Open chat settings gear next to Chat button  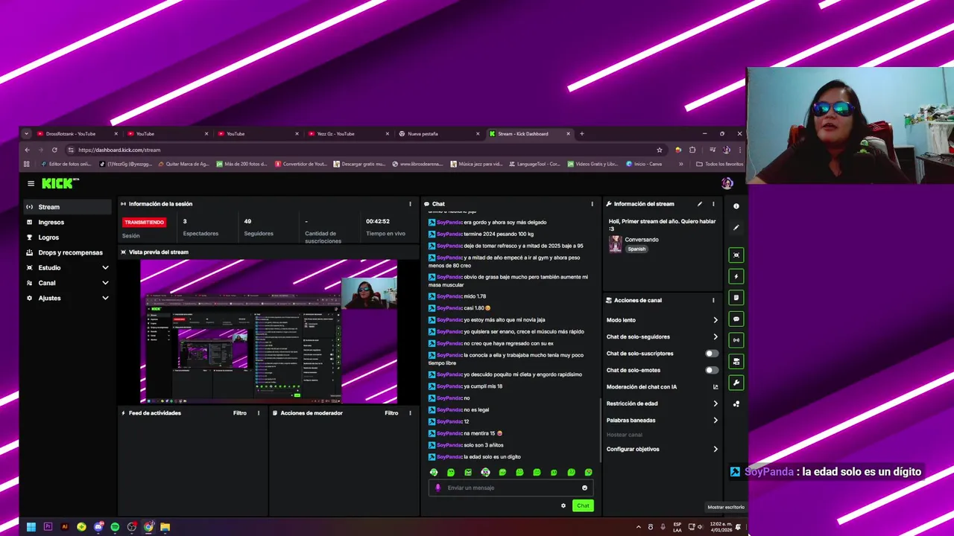563,505
